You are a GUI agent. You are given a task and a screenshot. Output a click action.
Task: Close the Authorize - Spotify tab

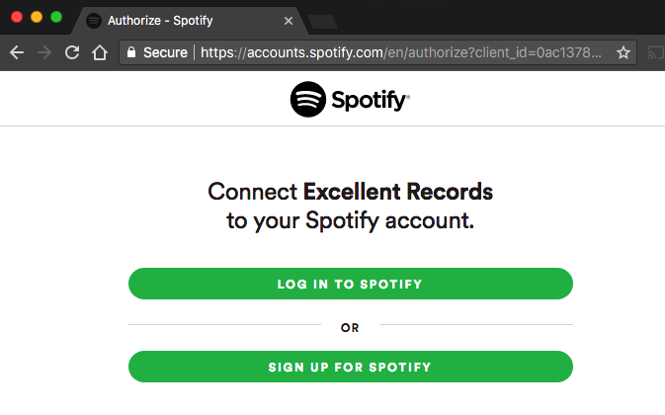pyautogui.click(x=289, y=21)
